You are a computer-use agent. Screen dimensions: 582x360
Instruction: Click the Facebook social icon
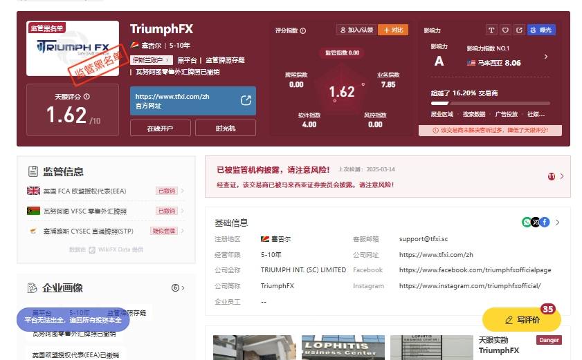(545, 222)
